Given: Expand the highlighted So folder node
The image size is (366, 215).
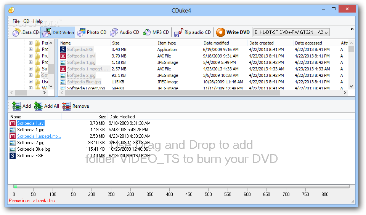Looking at the screenshot, I should click(30, 75).
